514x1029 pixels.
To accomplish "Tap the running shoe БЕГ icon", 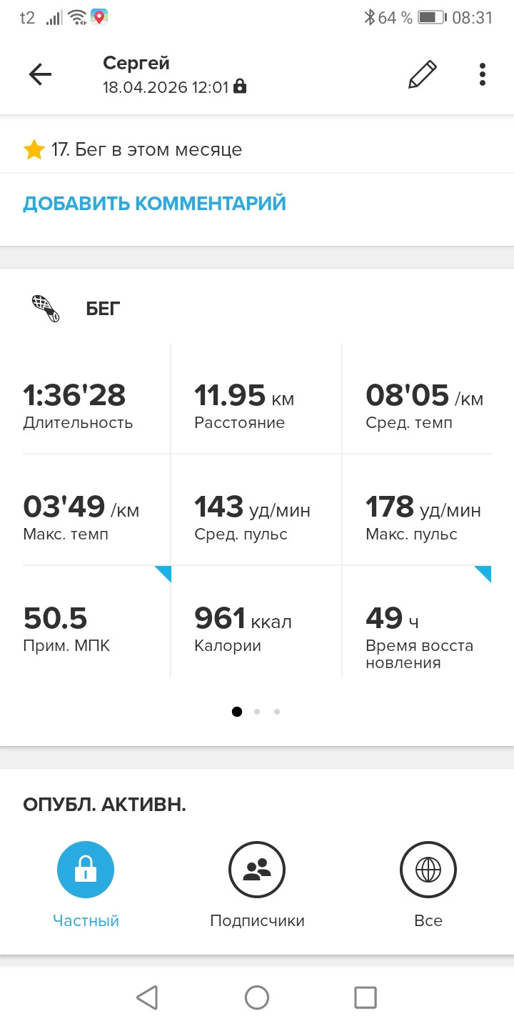I will tap(46, 309).
